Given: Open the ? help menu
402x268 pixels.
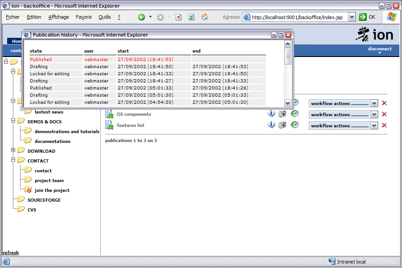Looking at the screenshot, I should pos(119,17).
